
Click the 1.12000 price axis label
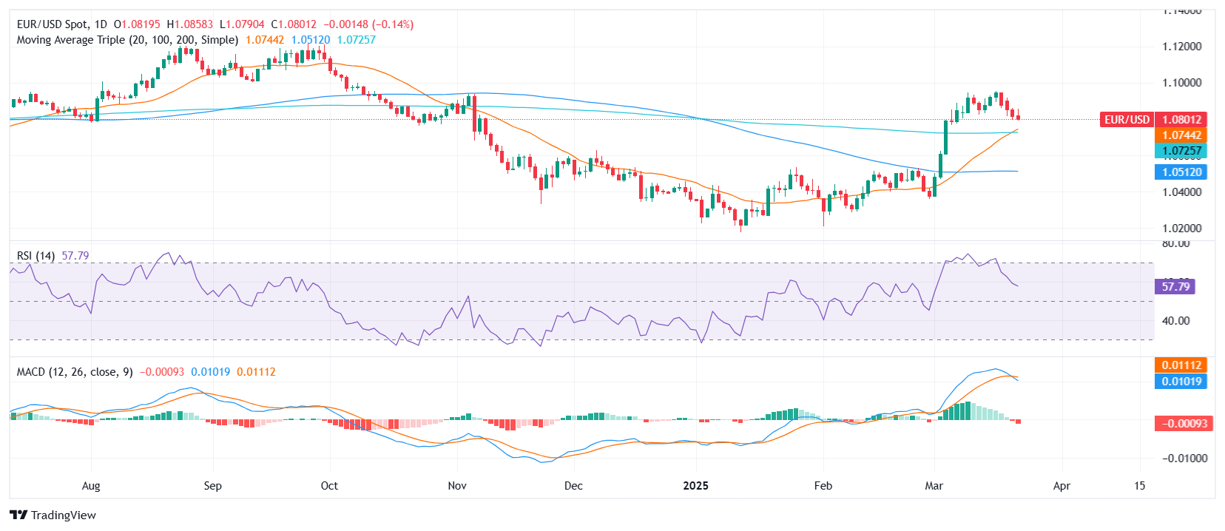(x=1181, y=47)
